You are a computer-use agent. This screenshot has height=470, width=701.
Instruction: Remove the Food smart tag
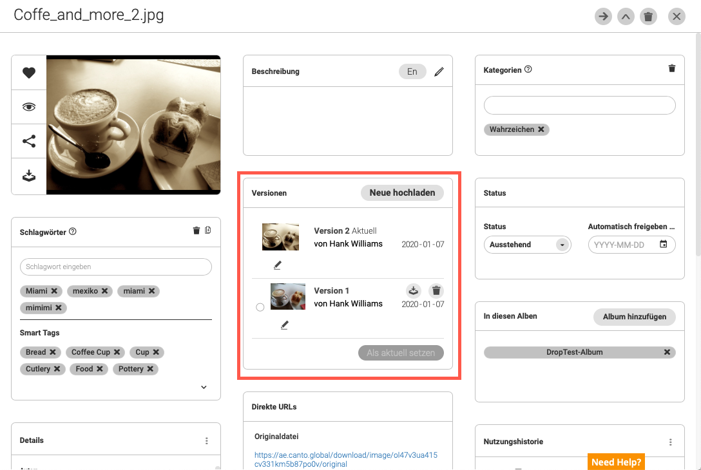(100, 368)
